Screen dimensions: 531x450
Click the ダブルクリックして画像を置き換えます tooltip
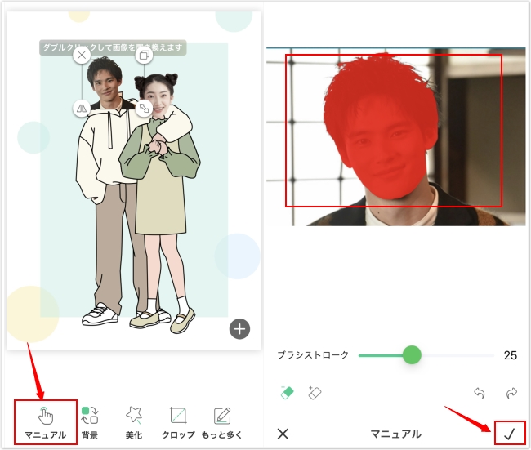pos(113,47)
